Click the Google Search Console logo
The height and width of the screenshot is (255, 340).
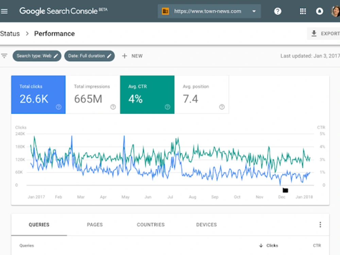[63, 11]
